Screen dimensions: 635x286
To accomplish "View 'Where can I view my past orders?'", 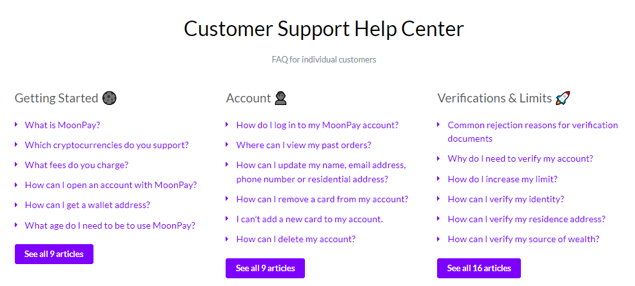I will click(304, 145).
